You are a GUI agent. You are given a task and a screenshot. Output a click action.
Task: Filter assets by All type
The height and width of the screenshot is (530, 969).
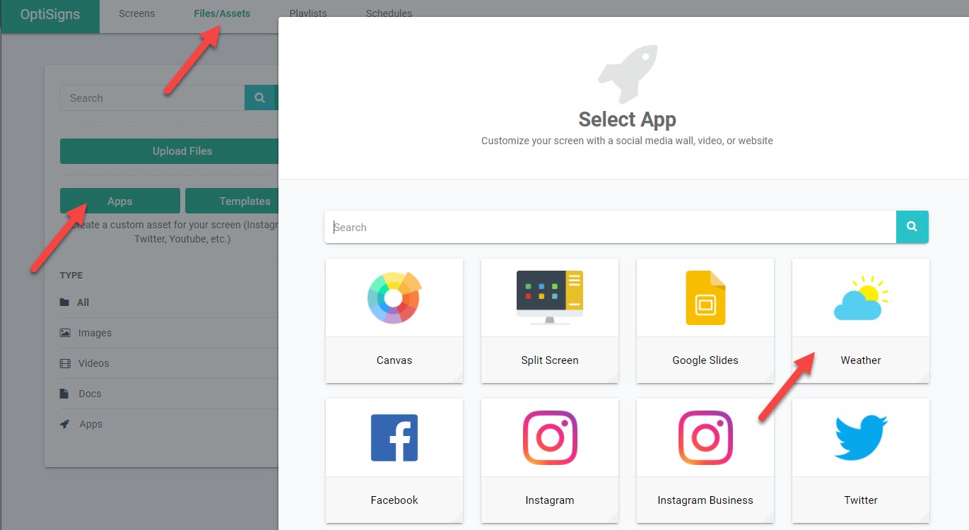(x=83, y=302)
